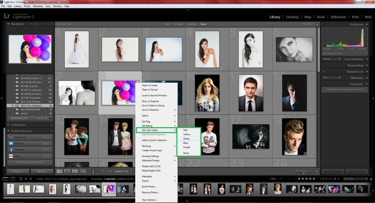Expand the 2014.11.01_Fotopolis folder
Viewport: 375px width, 203px height.
[13, 105]
